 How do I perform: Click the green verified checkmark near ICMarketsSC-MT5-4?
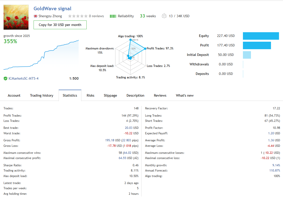[x=5, y=78]
